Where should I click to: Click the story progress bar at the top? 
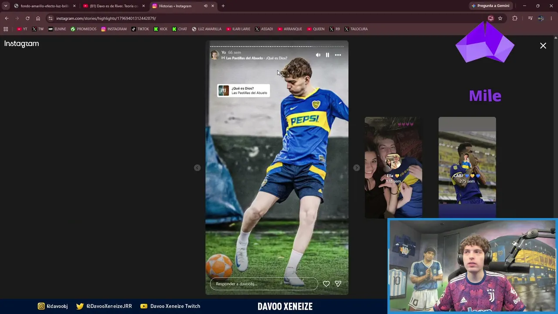point(277,46)
